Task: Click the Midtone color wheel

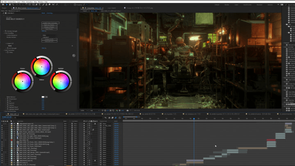Action: pos(42,67)
